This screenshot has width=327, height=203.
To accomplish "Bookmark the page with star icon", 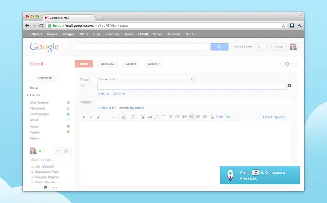I will pos(283,26).
